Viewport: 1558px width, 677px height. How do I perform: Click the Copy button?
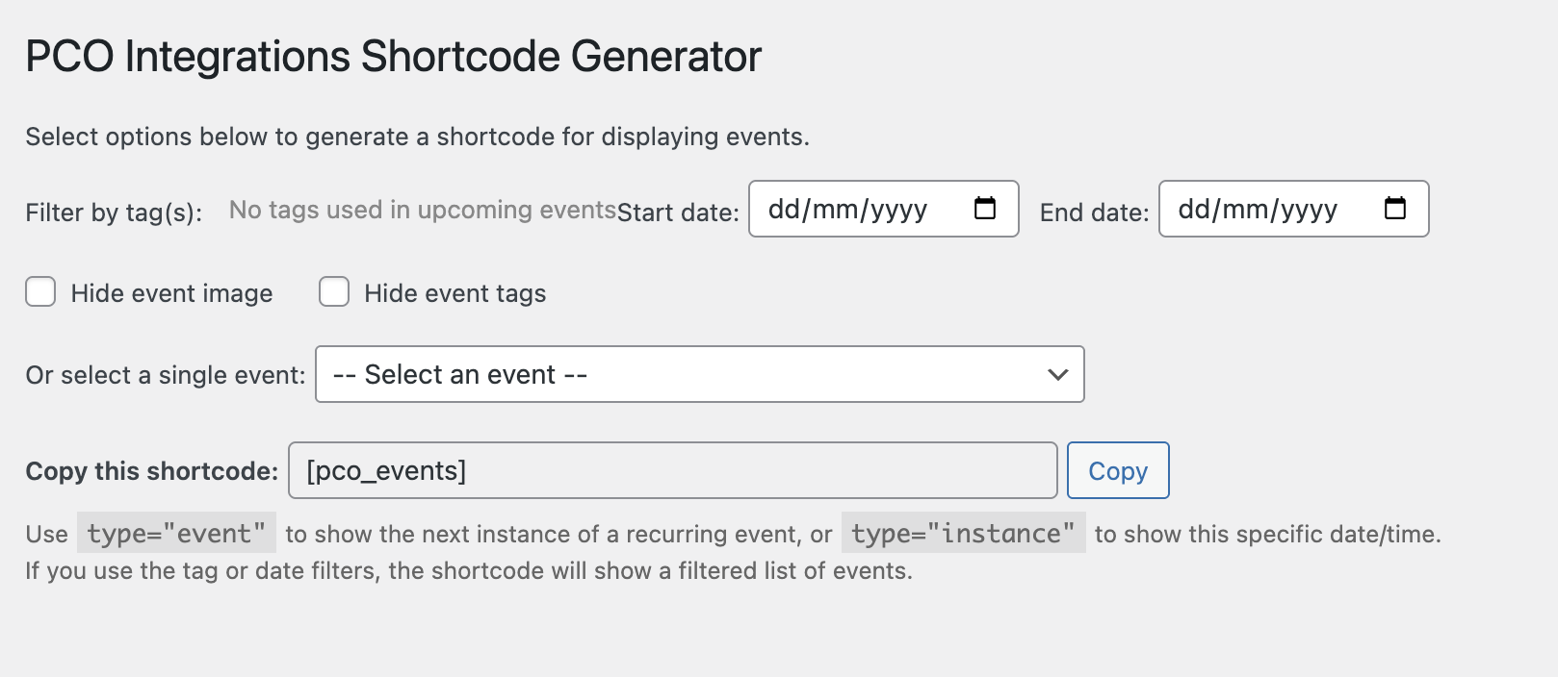coord(1118,470)
